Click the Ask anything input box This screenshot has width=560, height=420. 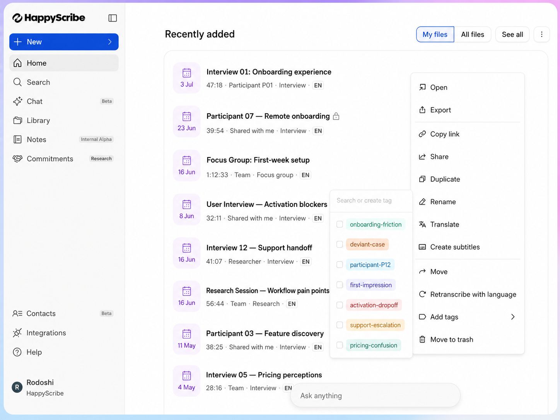(375, 395)
